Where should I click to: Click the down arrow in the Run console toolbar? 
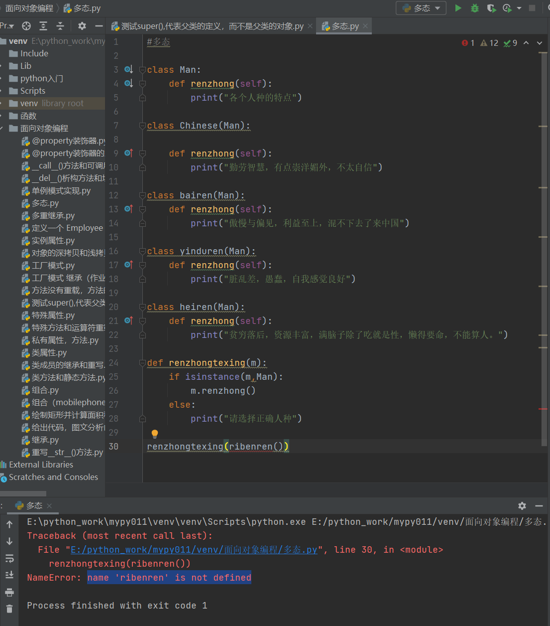pyautogui.click(x=9, y=541)
